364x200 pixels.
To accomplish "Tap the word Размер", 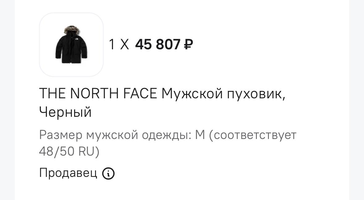I will click(61, 135).
